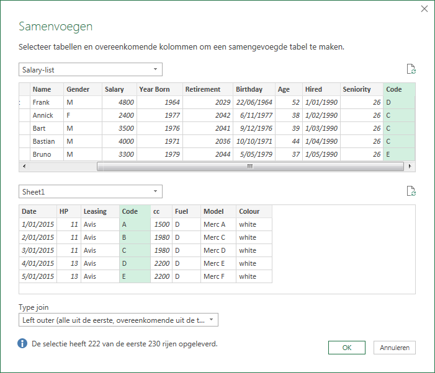
Task: Click the Annuleren button
Action: click(x=395, y=348)
